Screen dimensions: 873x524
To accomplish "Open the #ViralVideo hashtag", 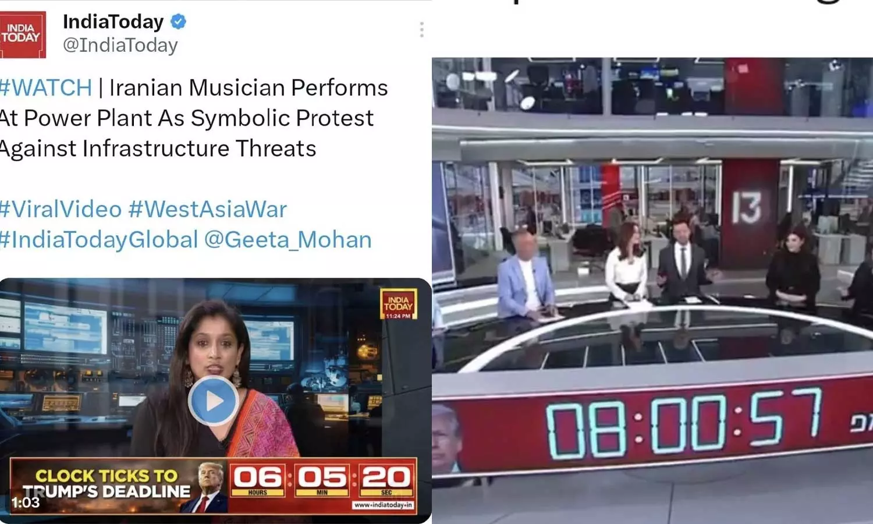I will (x=61, y=209).
